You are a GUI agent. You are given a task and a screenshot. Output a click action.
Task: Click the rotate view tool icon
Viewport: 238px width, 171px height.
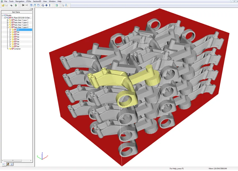coord(43,5)
